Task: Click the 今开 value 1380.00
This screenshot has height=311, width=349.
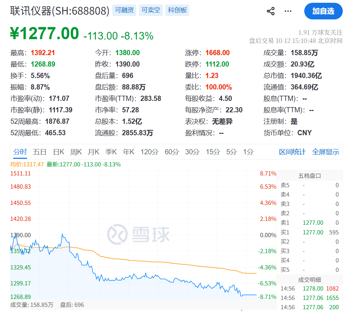Action: [128, 53]
